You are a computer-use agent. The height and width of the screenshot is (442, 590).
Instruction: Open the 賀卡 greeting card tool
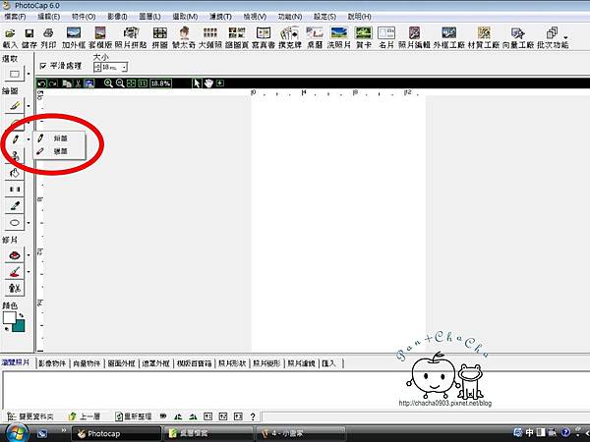[x=364, y=38]
